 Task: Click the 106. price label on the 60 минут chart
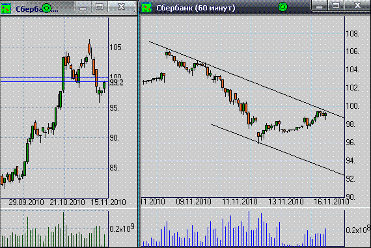pos(352,51)
